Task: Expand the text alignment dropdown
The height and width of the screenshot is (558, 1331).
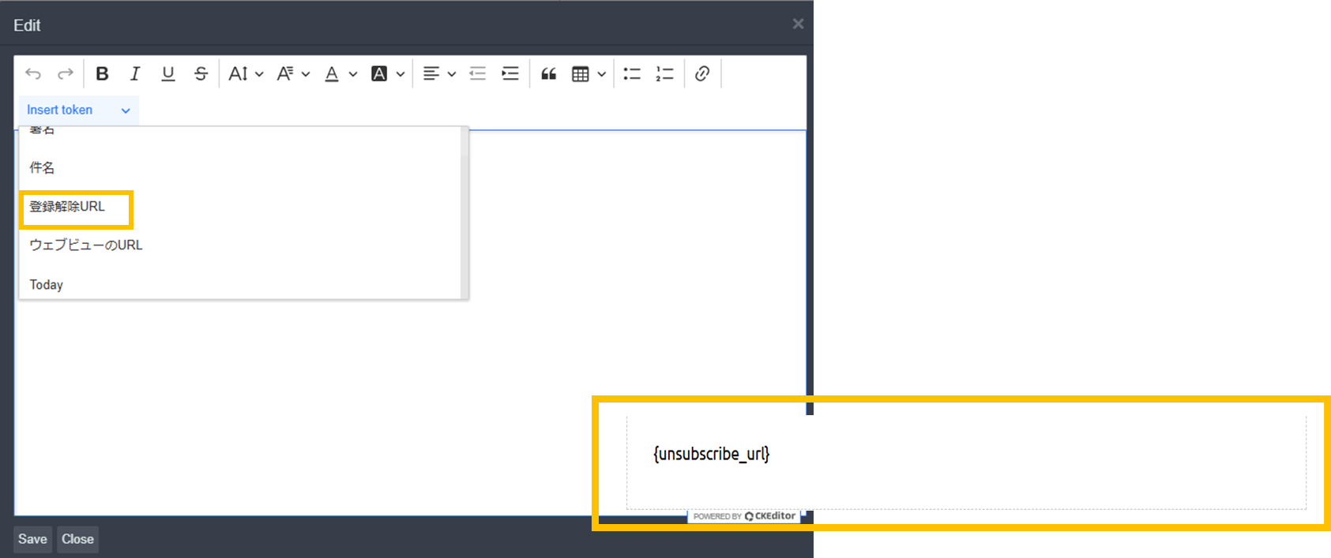Action: click(439, 73)
